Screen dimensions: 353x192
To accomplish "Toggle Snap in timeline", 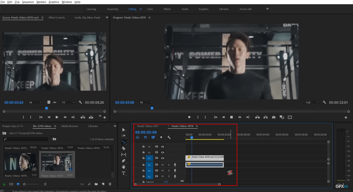I will click(145, 137).
